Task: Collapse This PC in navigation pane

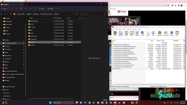Action: [x=1, y=90]
